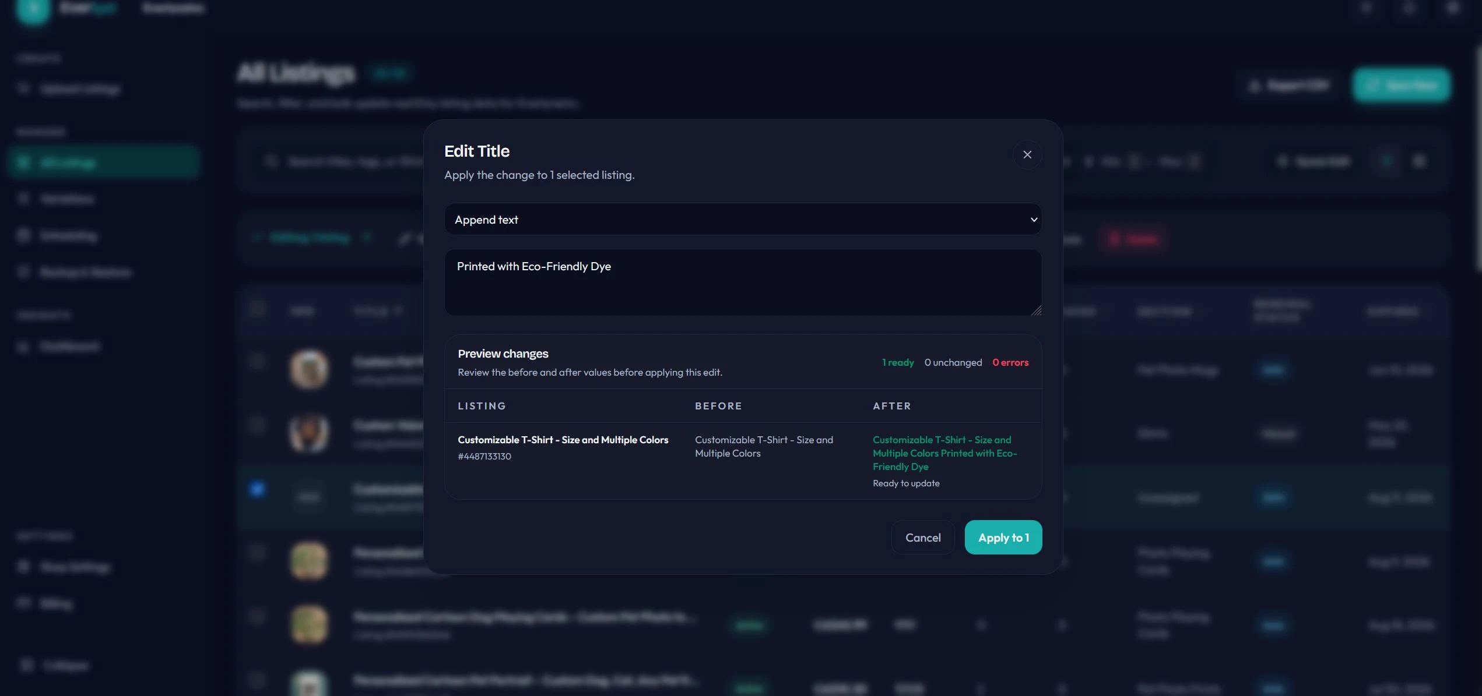Click the AFTER column header
This screenshot has height=696, width=1482.
(891, 406)
